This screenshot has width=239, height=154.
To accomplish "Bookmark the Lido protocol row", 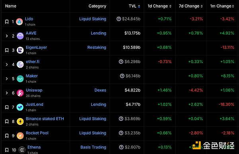I will [7, 22].
